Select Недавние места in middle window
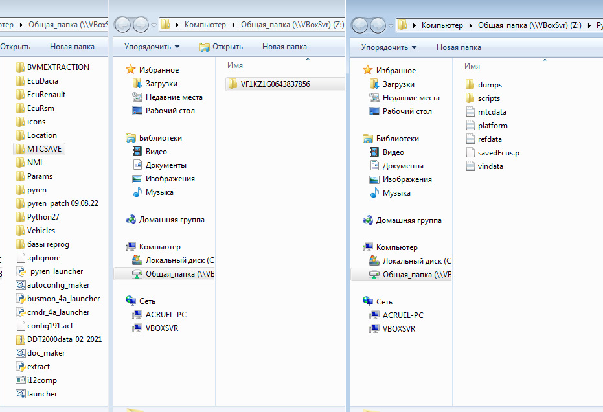The height and width of the screenshot is (412, 603). pyautogui.click(x=168, y=97)
